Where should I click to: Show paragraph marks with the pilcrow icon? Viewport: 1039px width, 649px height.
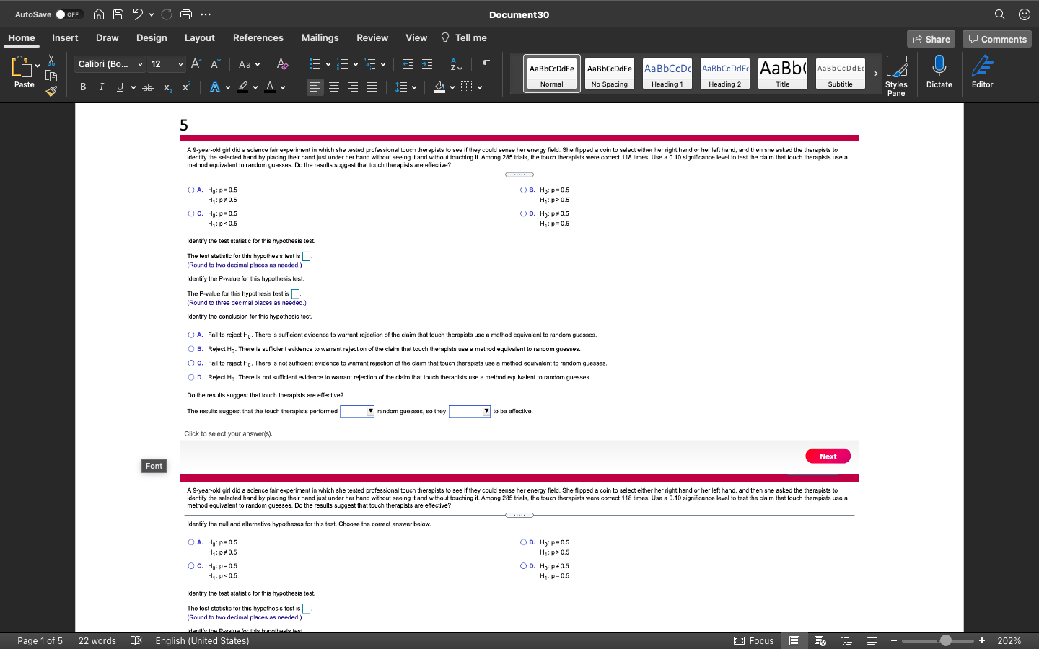click(x=486, y=63)
